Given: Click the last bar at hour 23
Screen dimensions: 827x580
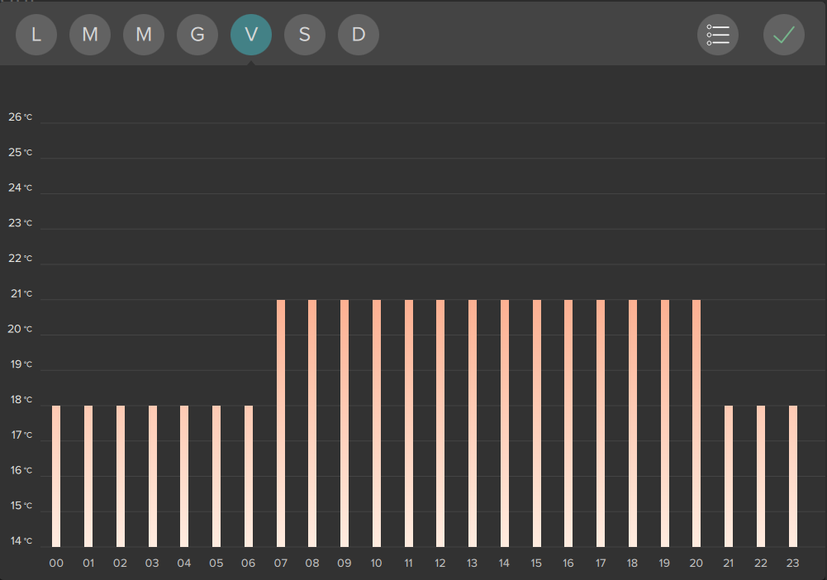Looking at the screenshot, I should 793,476.
